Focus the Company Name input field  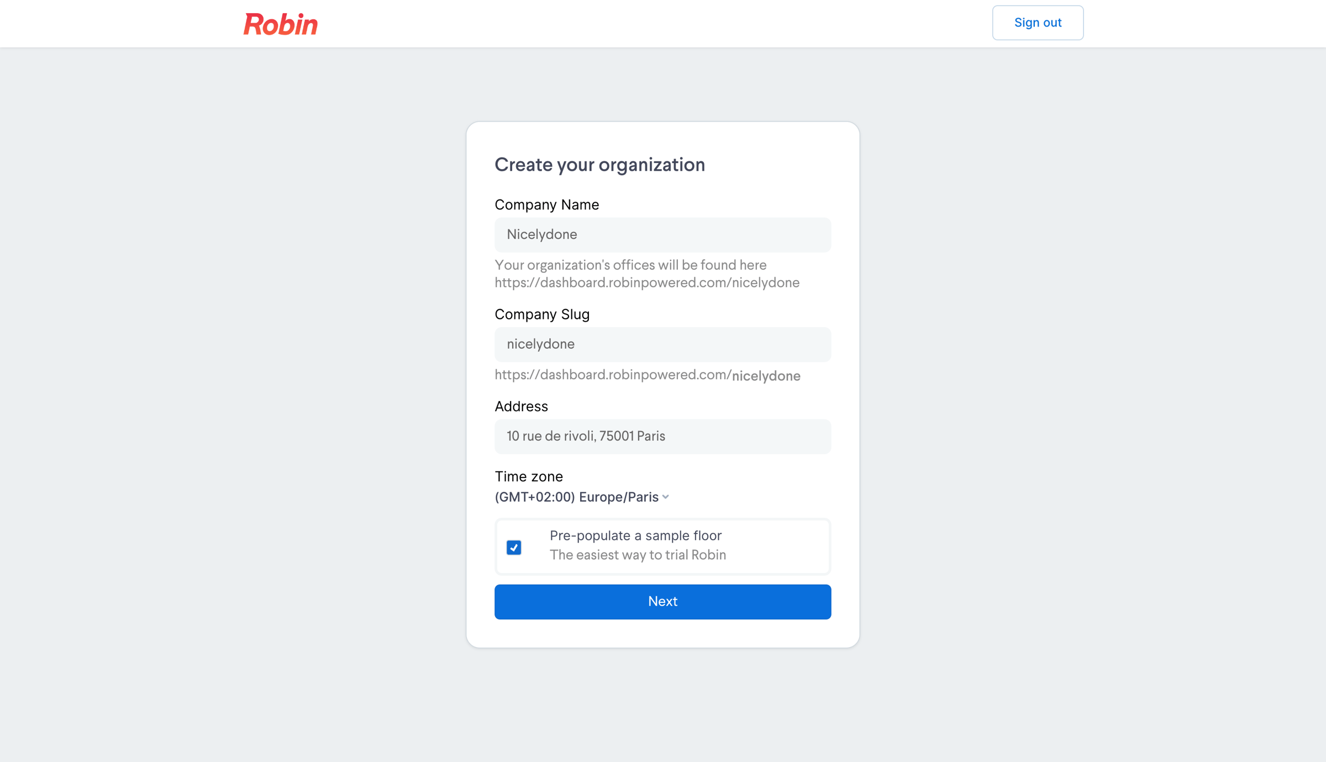[x=662, y=235]
